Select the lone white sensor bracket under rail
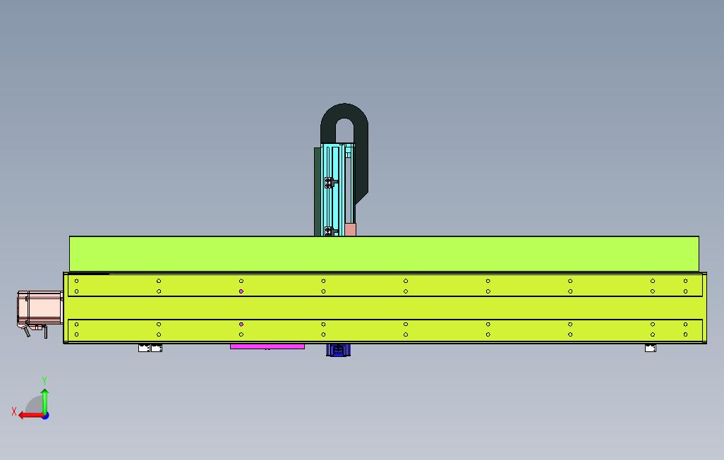Viewport: 724px width, 460px height. pos(651,348)
